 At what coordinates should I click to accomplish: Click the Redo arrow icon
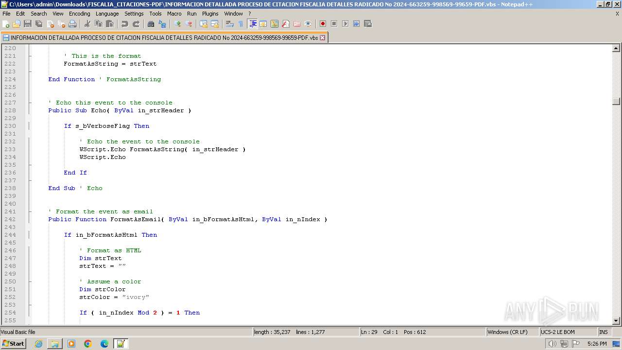click(x=136, y=24)
